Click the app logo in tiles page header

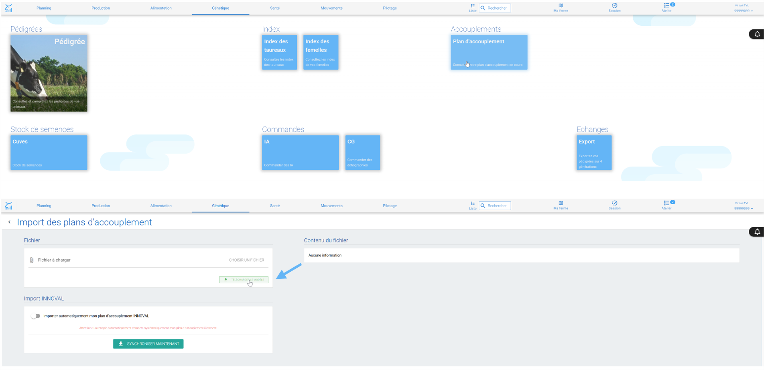(8, 8)
